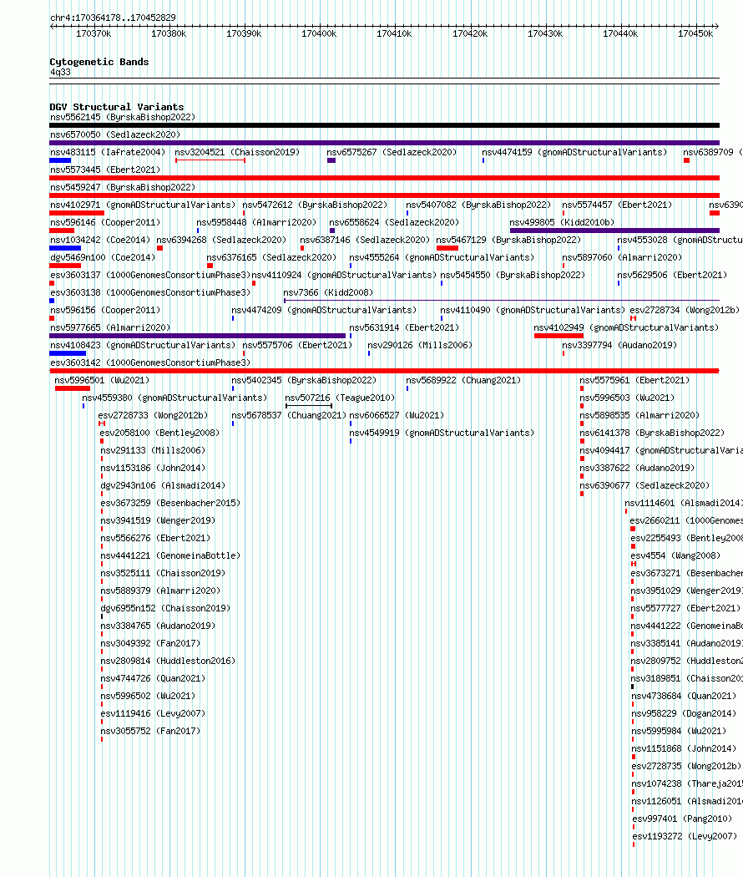Open the nsv483115 (Iafrate2004) label
The height and width of the screenshot is (877, 743).
click(108, 152)
